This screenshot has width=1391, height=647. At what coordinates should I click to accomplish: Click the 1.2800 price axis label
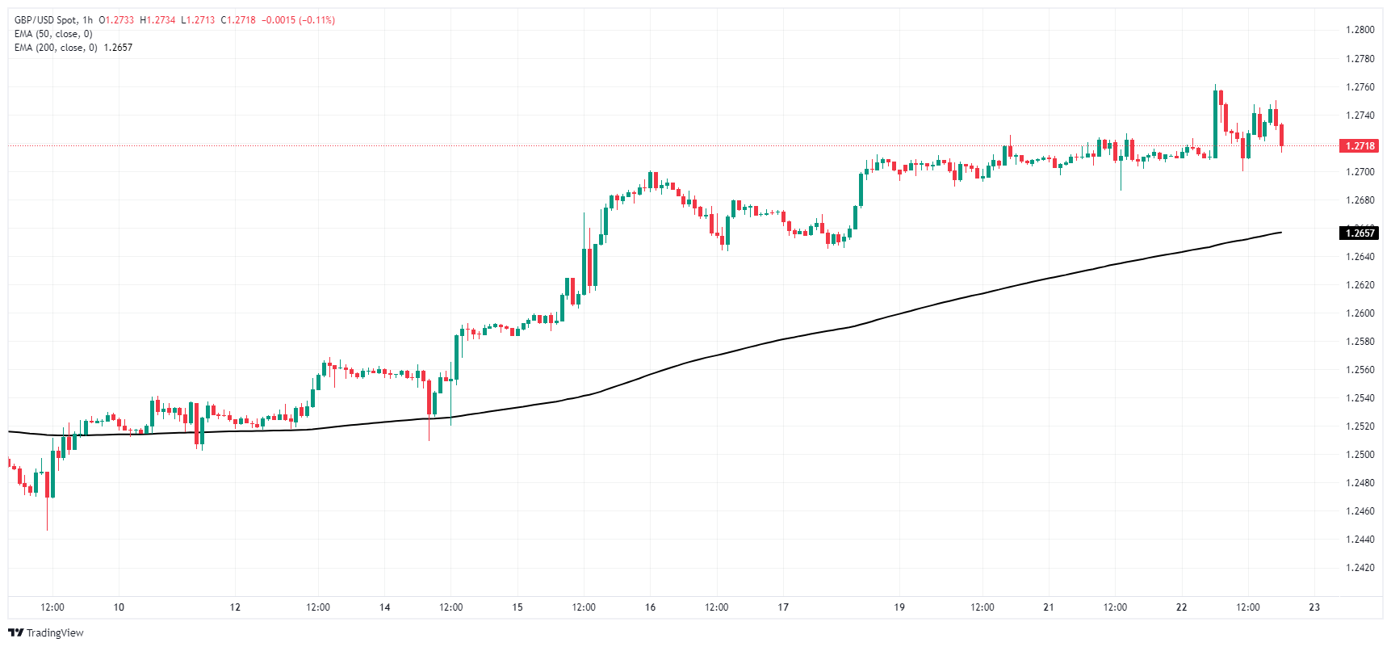(1360, 30)
